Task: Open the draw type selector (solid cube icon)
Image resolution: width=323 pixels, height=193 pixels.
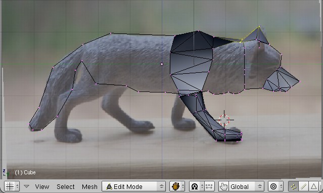Action: [177, 186]
